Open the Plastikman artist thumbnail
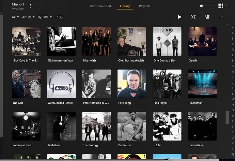This screenshot has height=161, width=235. (202, 84)
